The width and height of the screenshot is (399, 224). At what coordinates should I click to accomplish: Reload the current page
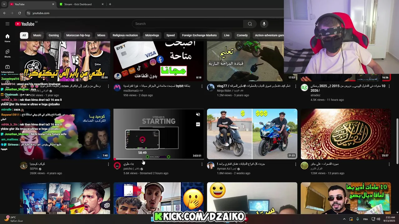point(19,13)
